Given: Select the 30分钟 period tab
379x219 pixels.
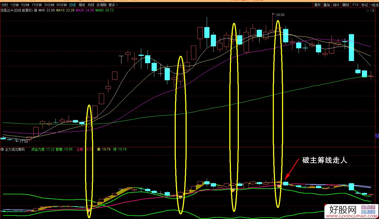Looking at the screenshot, I should click(x=49, y=5).
